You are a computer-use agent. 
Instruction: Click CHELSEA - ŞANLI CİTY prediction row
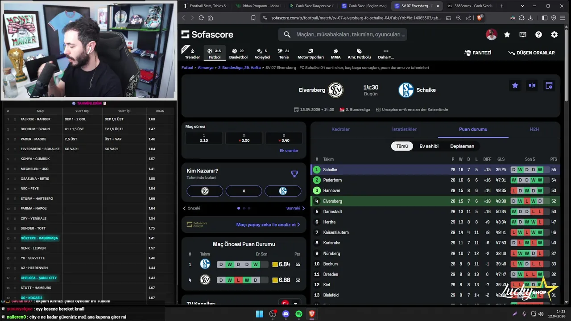(x=89, y=278)
